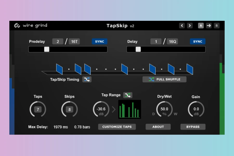Shuffle the Tap Range levels

coord(128,95)
